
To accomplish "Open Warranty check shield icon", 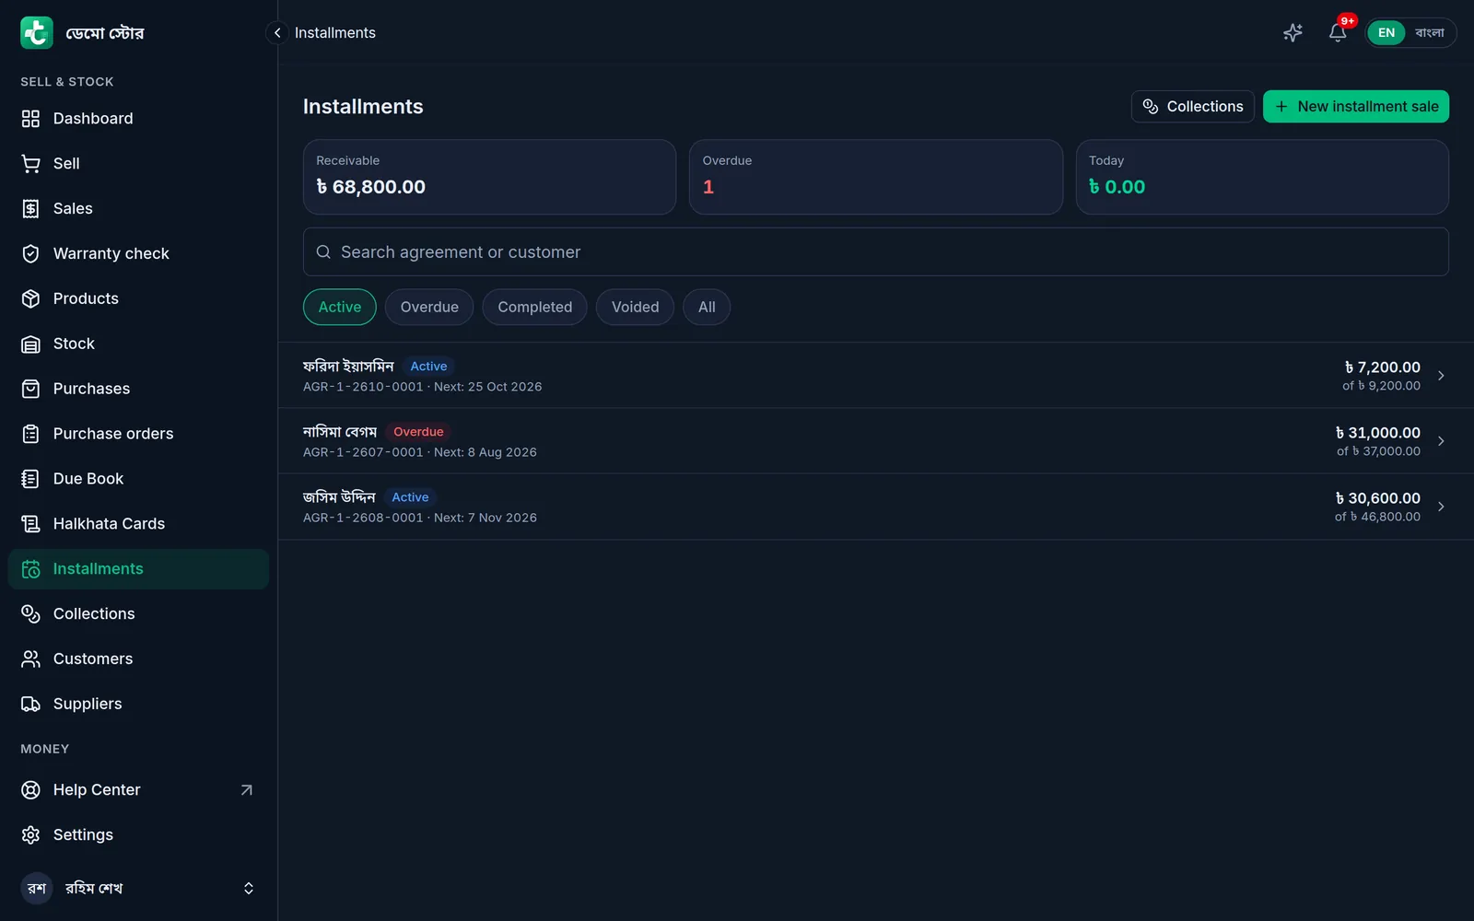I will coord(30,253).
